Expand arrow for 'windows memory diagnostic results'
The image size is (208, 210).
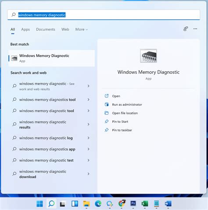tap(88, 124)
